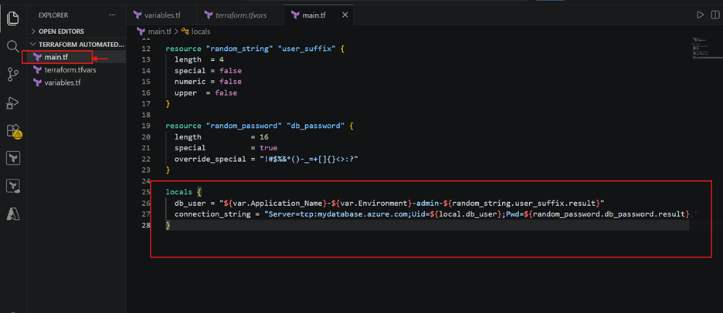Fold the user_suffix resource block at line 12

pos(158,49)
